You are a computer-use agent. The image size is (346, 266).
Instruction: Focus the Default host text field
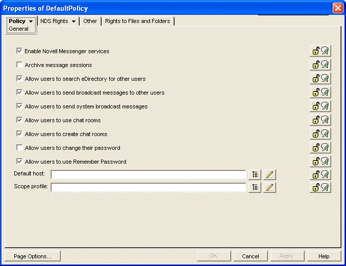pyautogui.click(x=149, y=174)
